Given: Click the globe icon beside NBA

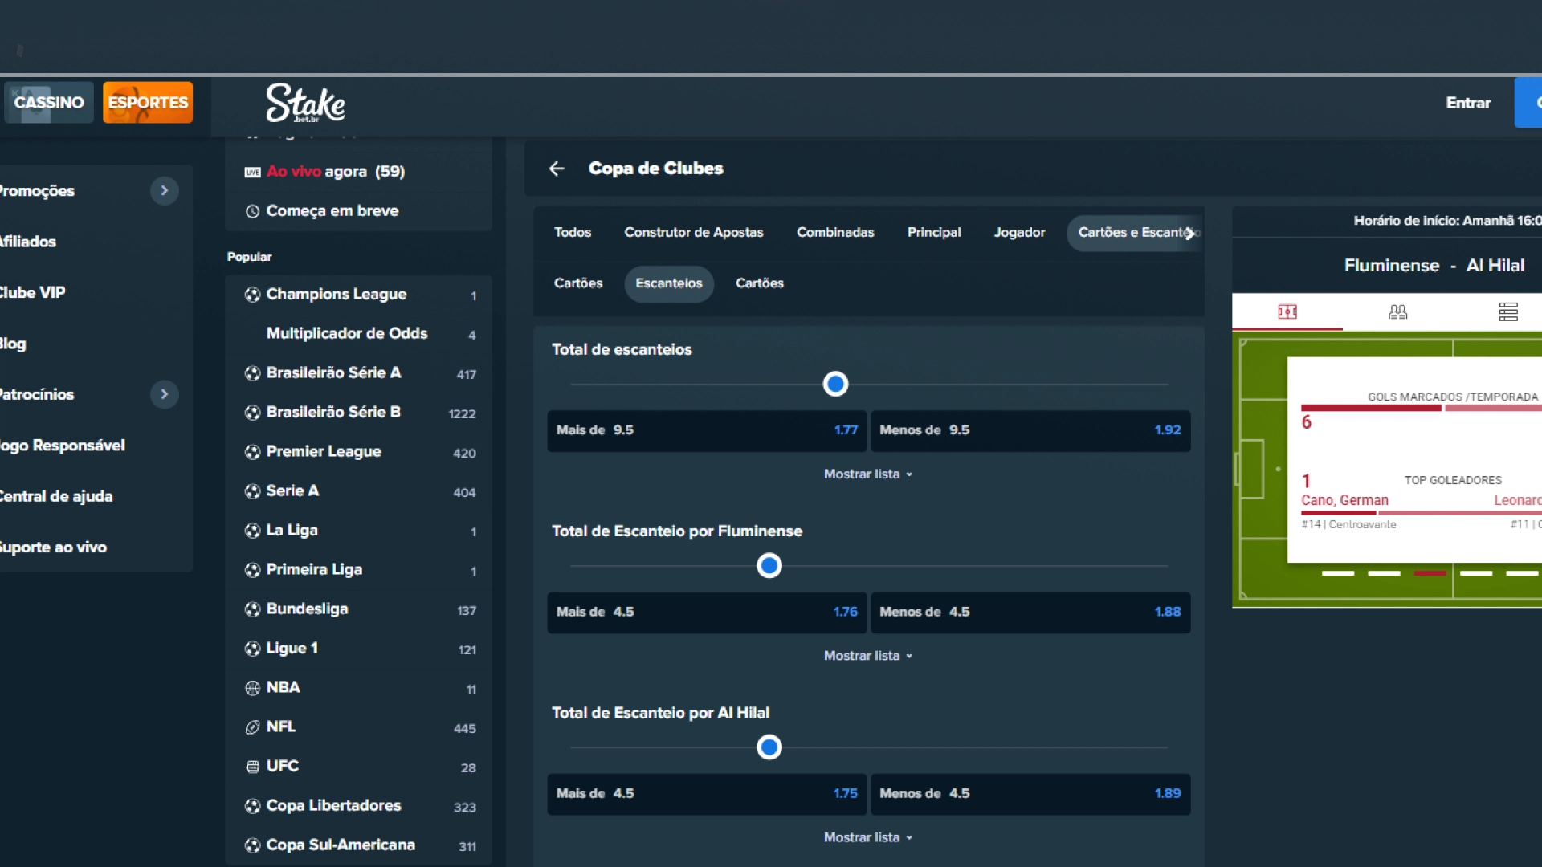Looking at the screenshot, I should pos(252,688).
